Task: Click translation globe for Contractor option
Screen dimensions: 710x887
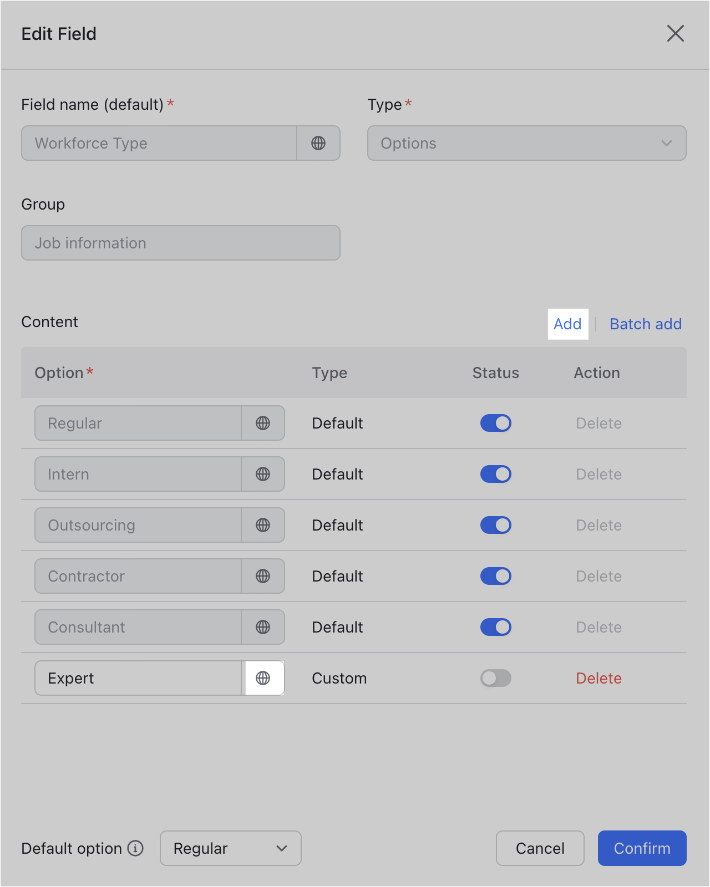Action: (263, 576)
